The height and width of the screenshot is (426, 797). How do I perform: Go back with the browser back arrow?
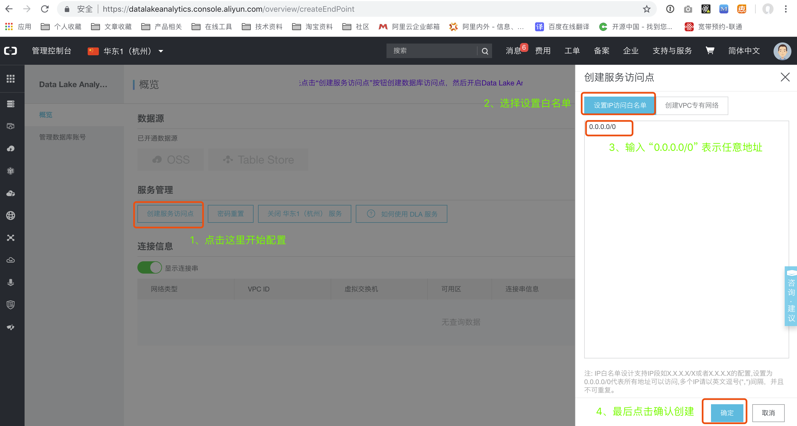[x=9, y=9]
